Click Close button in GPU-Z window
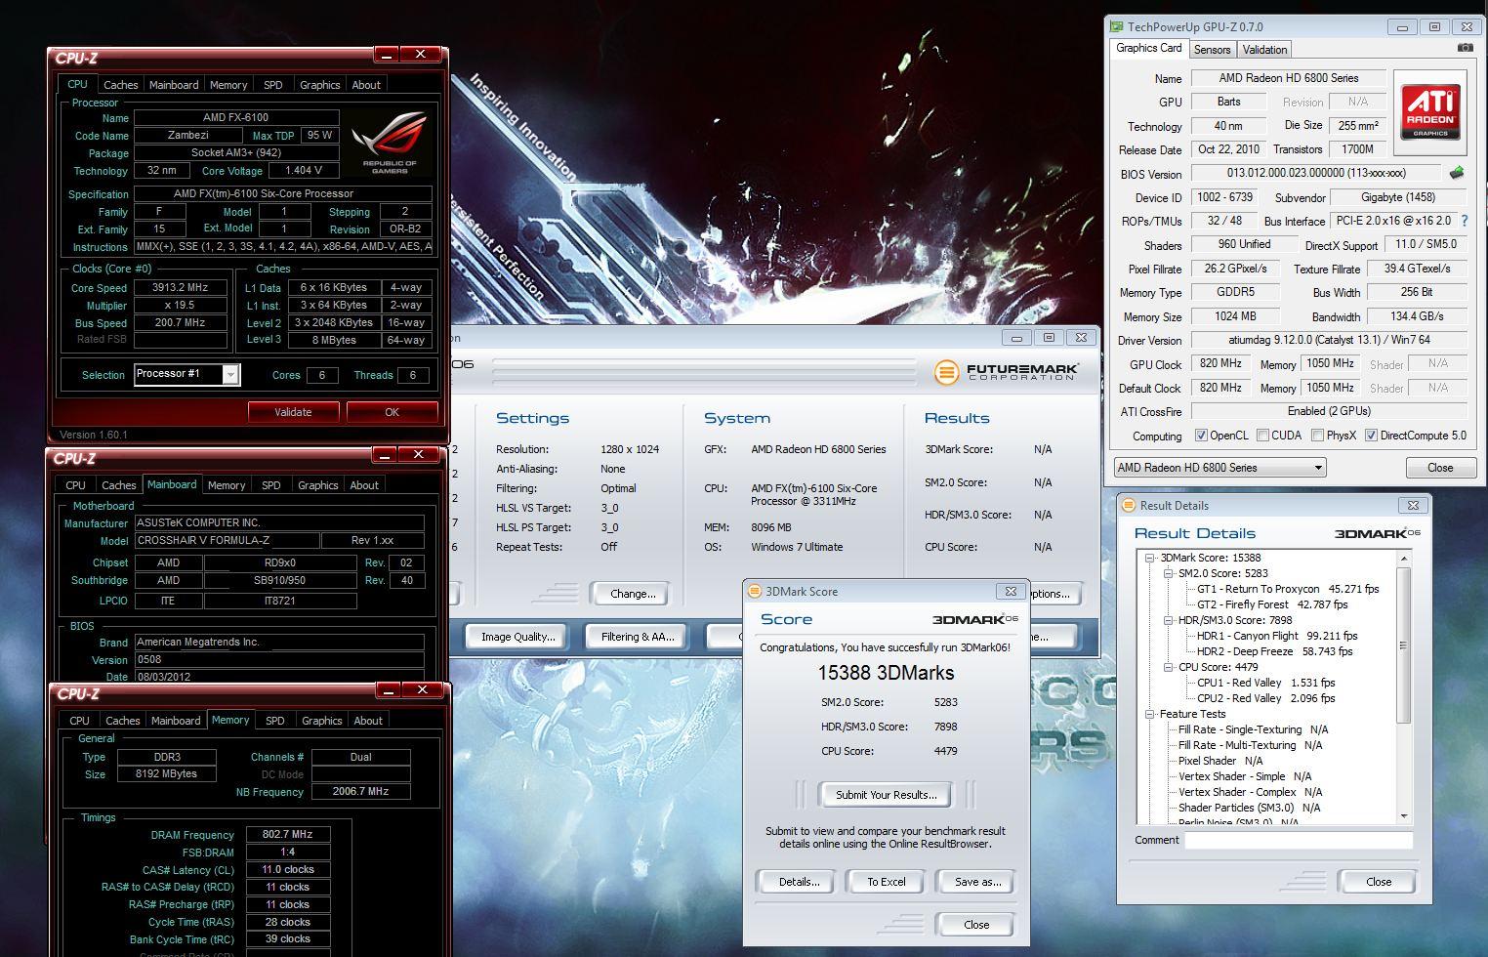The image size is (1488, 957). coord(1440,468)
